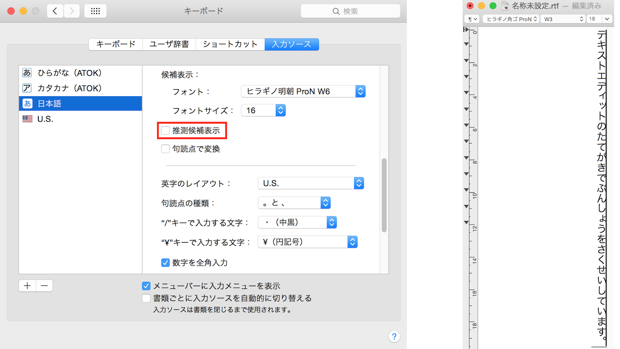Switch to the ショートカット tab
620x349 pixels.
pos(230,44)
